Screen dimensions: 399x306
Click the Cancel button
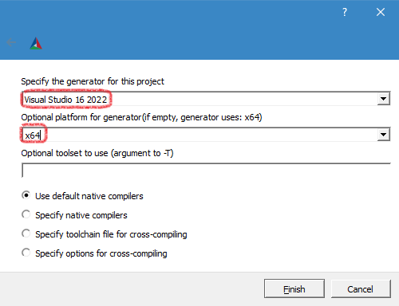click(x=361, y=288)
